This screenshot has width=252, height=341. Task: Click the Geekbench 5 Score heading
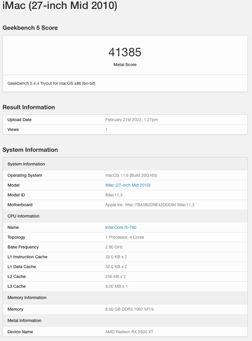[30, 28]
